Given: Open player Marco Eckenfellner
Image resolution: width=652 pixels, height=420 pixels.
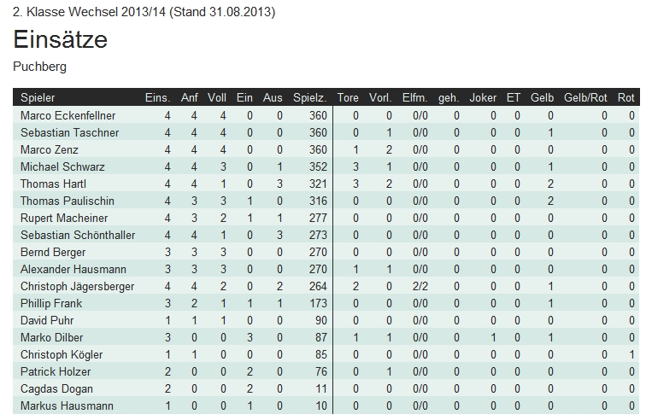Looking at the screenshot, I should pyautogui.click(x=68, y=115).
